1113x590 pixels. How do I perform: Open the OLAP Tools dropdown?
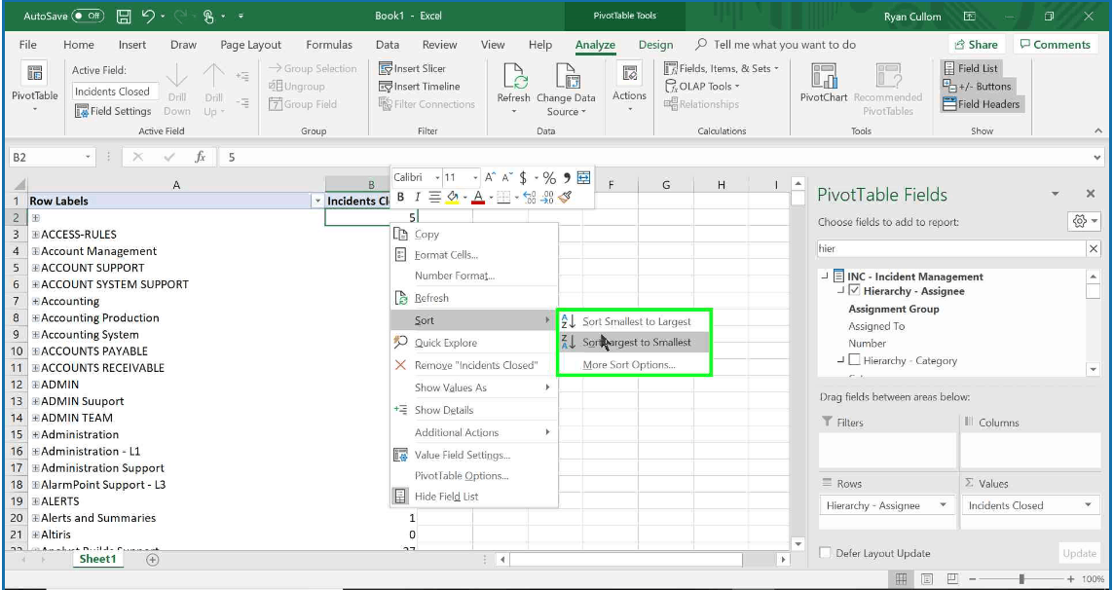tap(702, 87)
